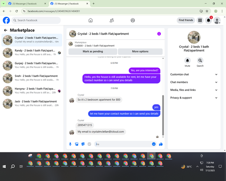Open the emoji picker
This screenshot has height=181, width=226.
(154, 144)
